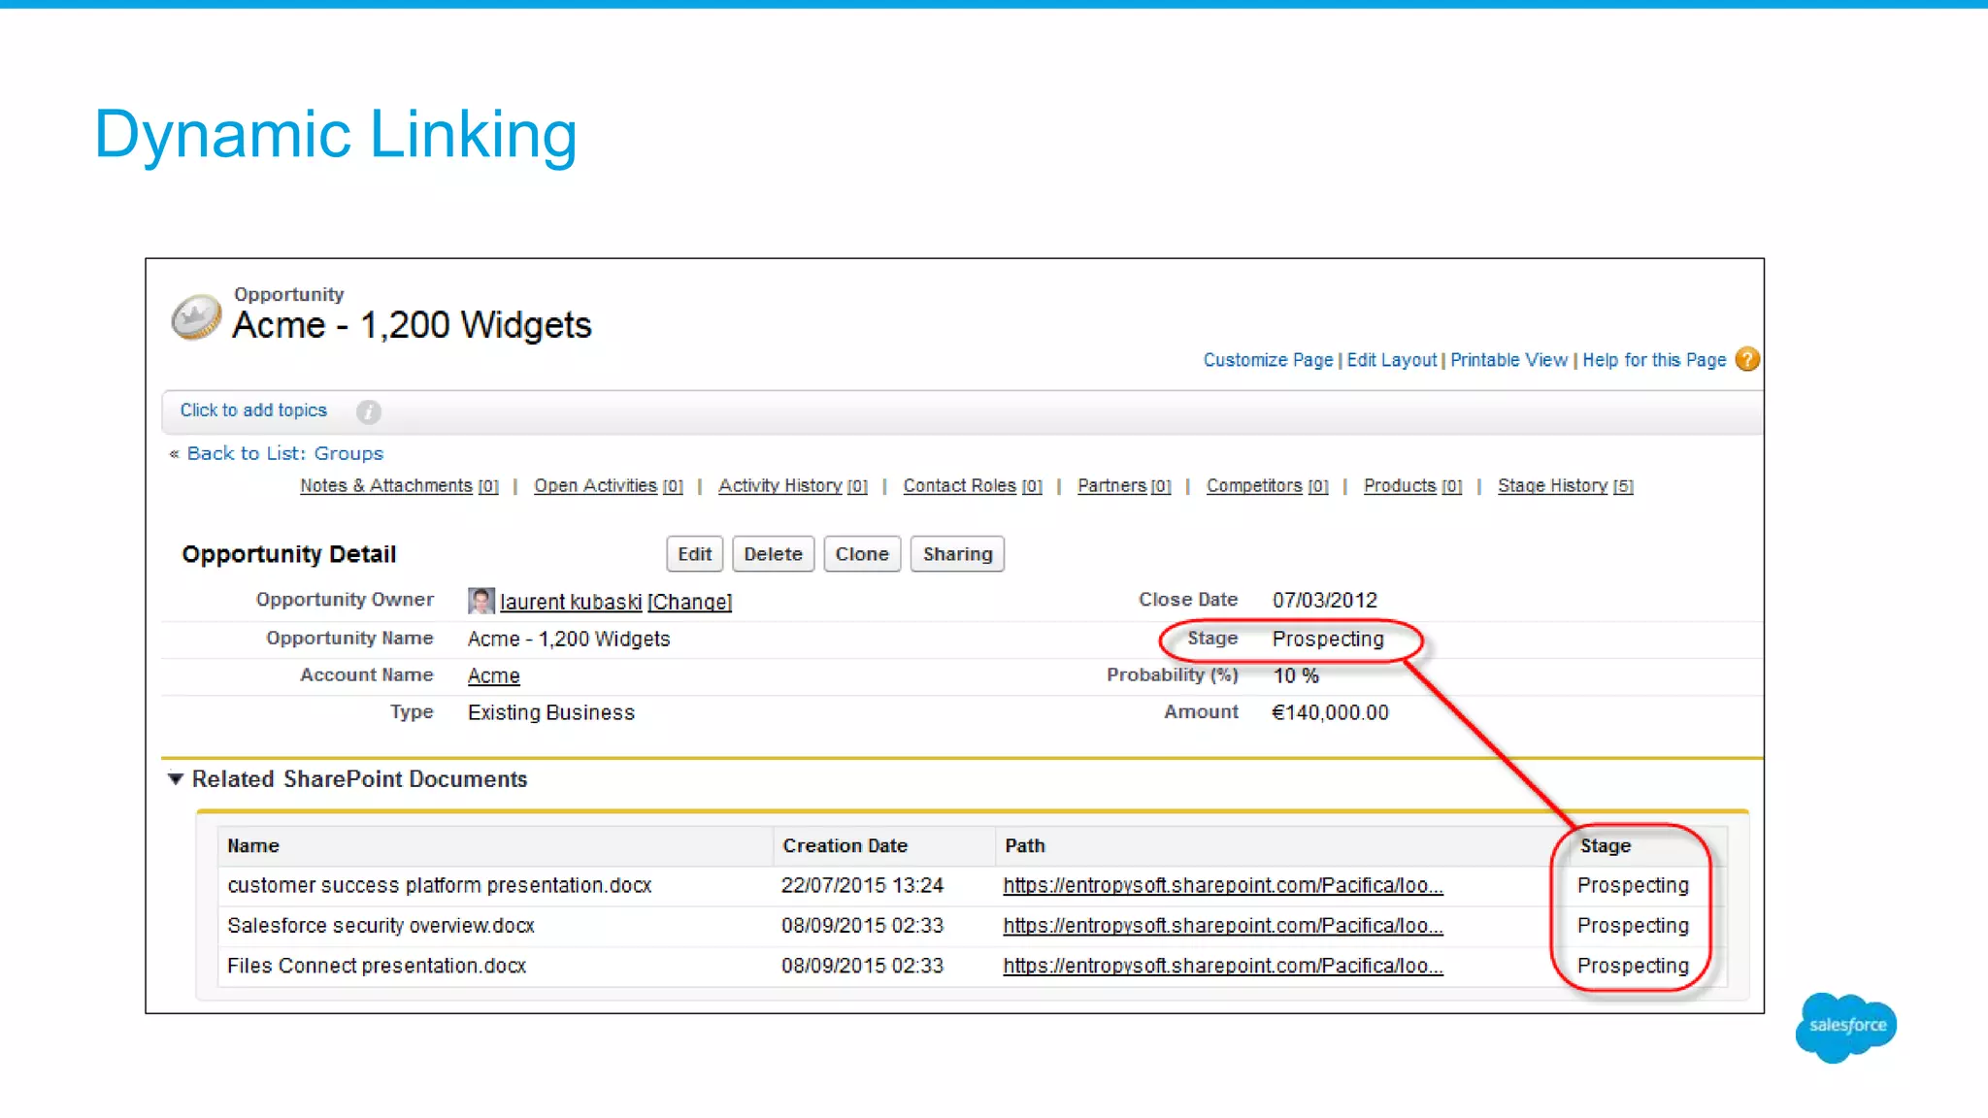
Task: Click the owner's profile photo thumbnail
Action: click(480, 601)
